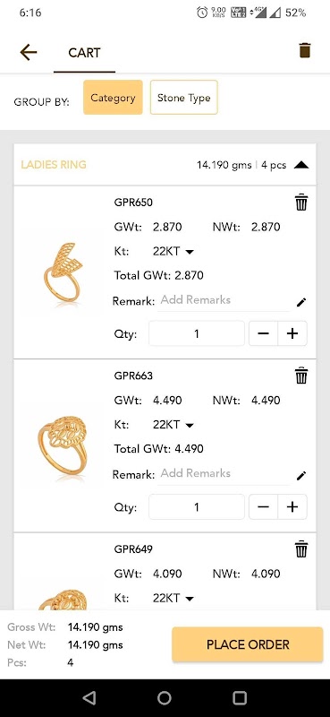Delete GPR649 via its trash icon

pos(300,549)
